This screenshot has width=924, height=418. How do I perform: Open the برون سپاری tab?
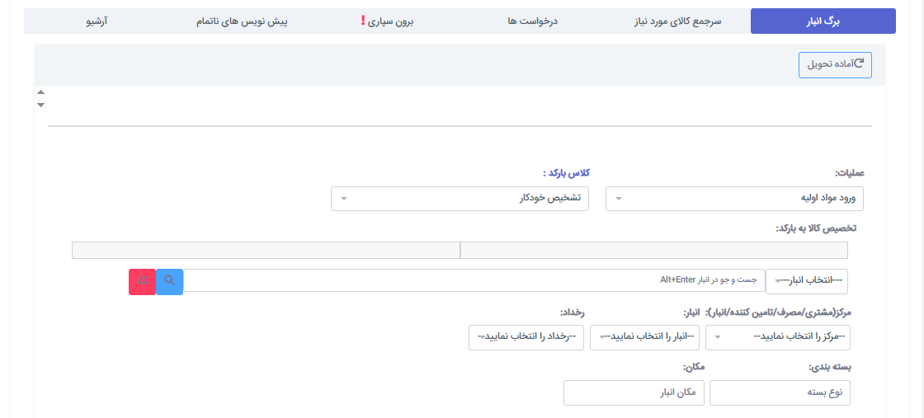coord(388,21)
